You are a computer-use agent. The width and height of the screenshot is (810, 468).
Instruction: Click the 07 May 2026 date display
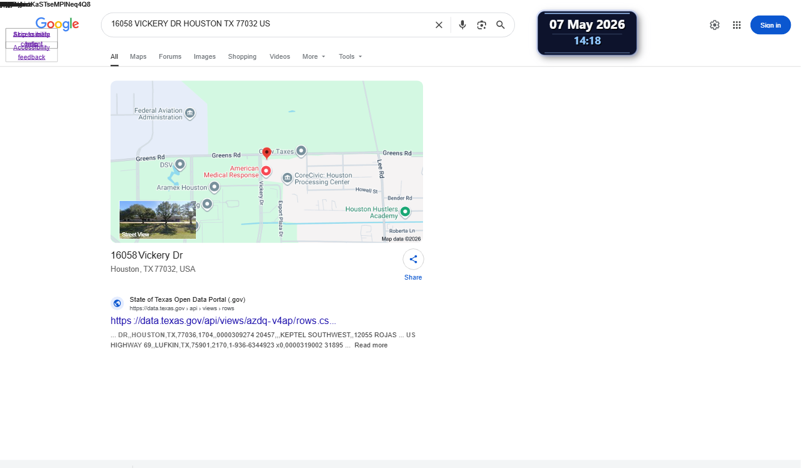click(x=587, y=25)
